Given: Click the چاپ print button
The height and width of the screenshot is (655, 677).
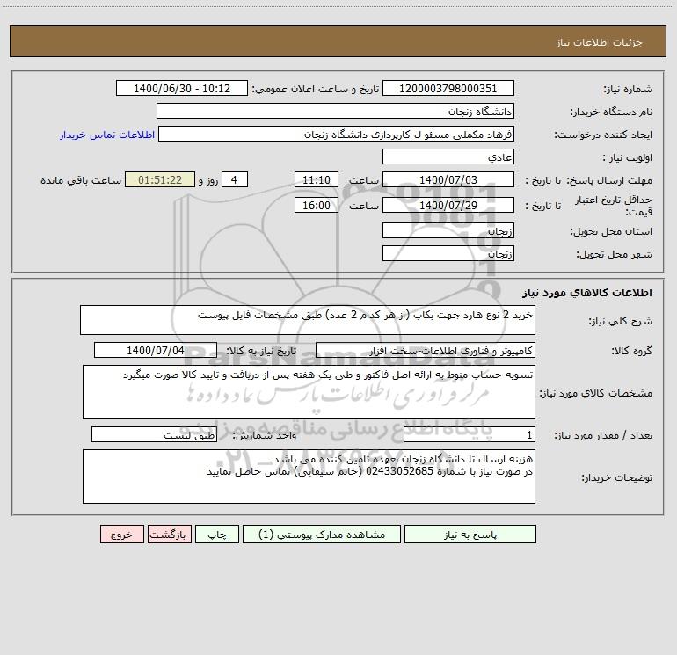Looking at the screenshot, I should point(217,534).
